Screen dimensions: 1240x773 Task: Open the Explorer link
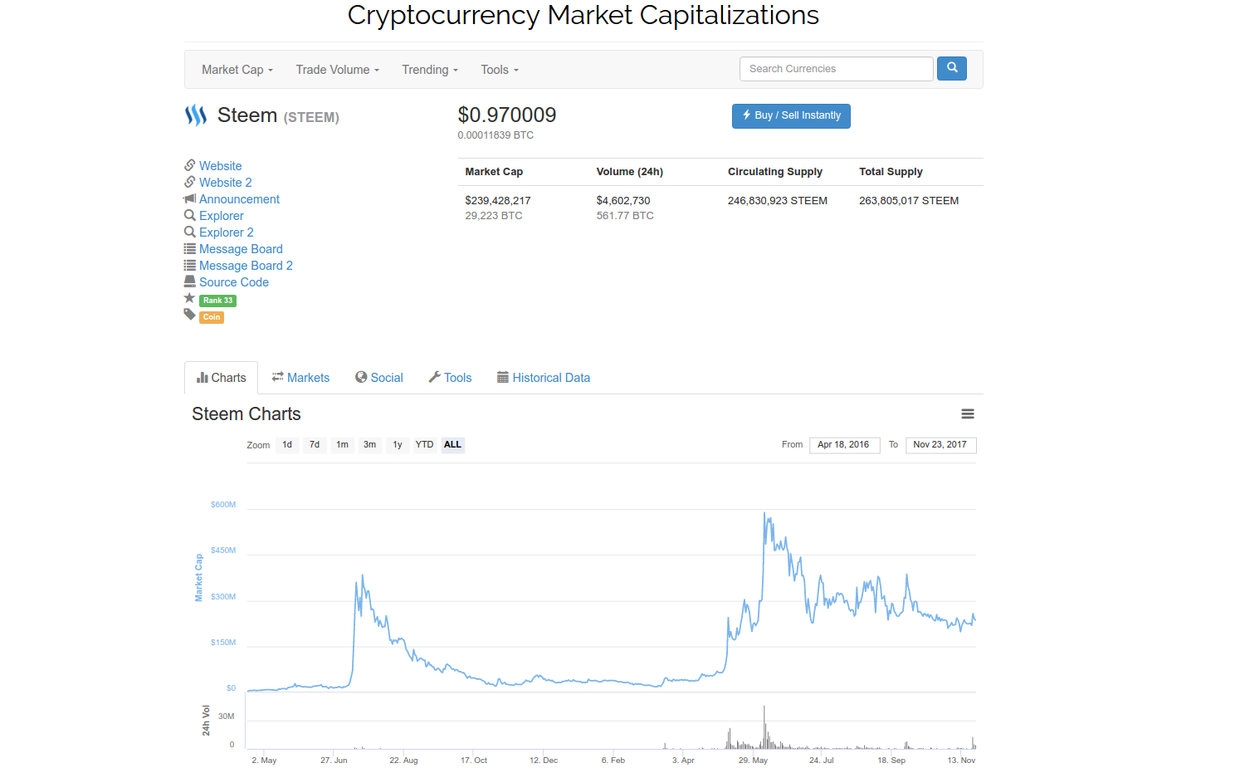222,216
